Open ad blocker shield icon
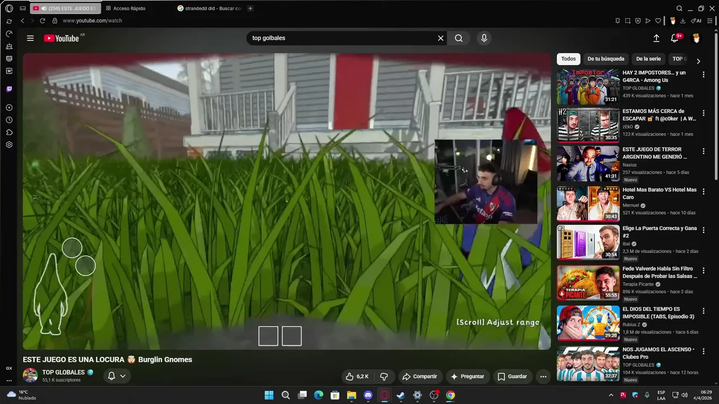Image resolution: width=719 pixels, height=404 pixels. tap(638, 21)
